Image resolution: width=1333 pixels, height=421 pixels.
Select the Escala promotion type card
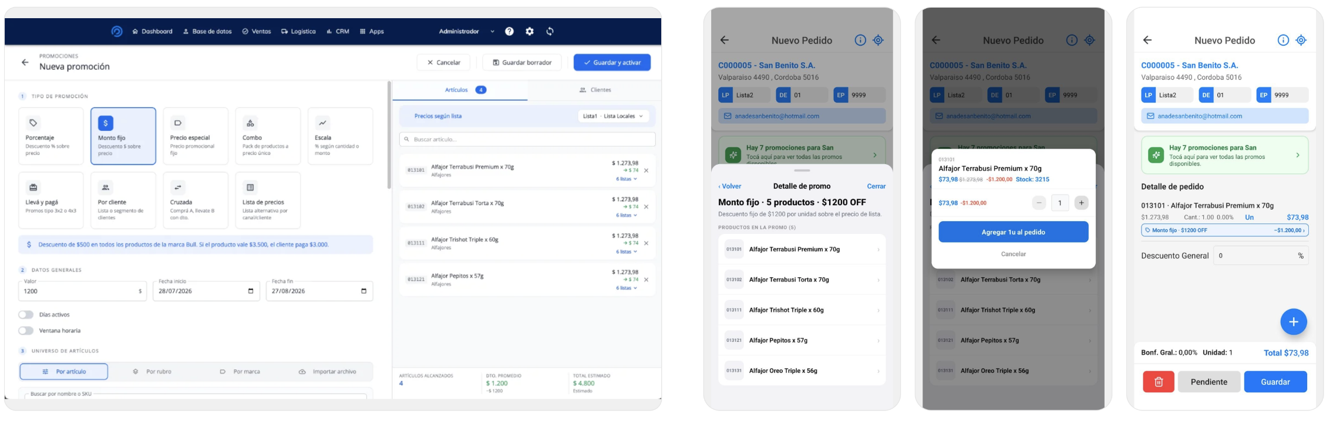(x=340, y=136)
